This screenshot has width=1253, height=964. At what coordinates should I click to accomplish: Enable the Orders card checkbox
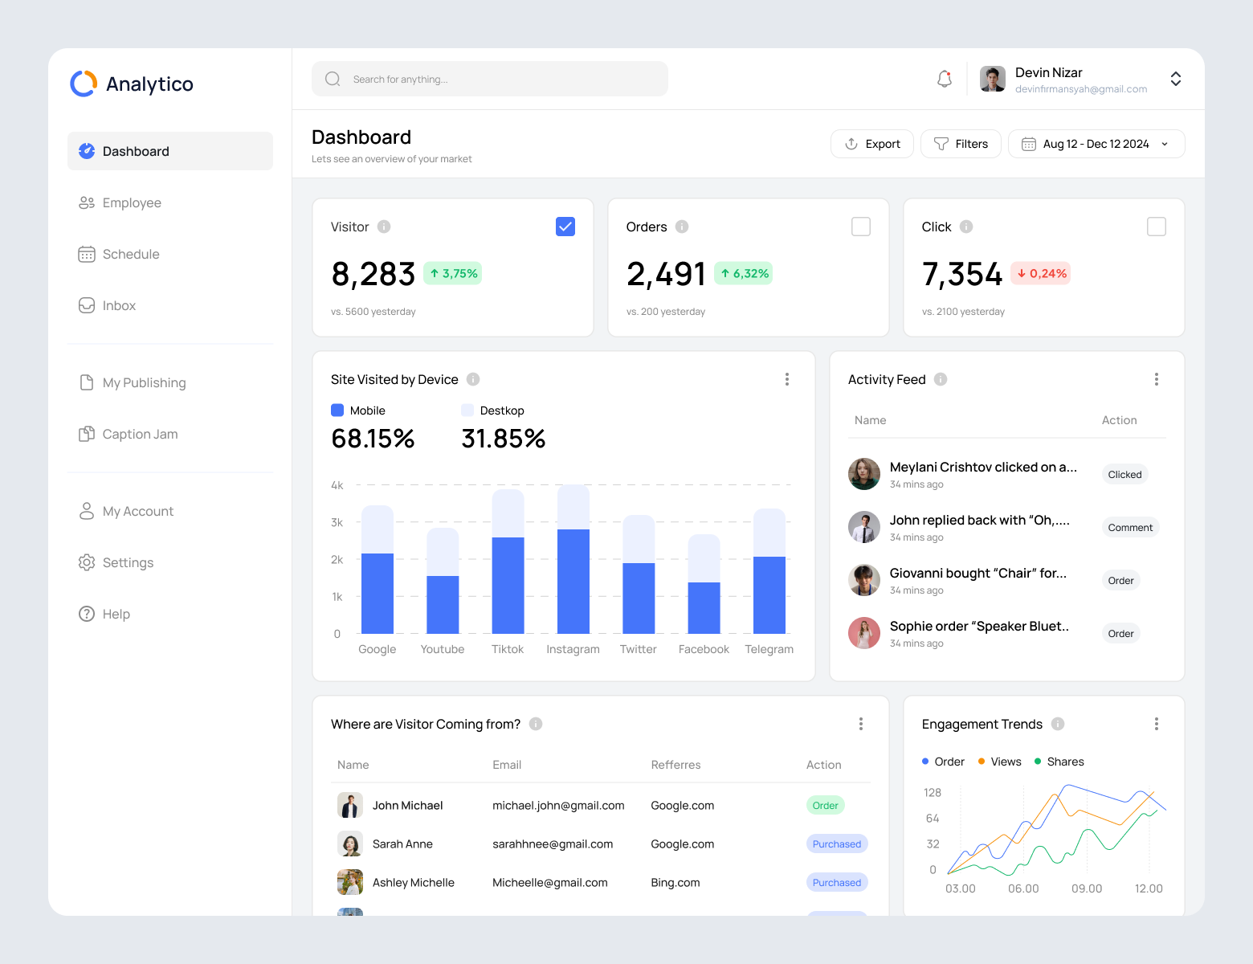click(860, 227)
